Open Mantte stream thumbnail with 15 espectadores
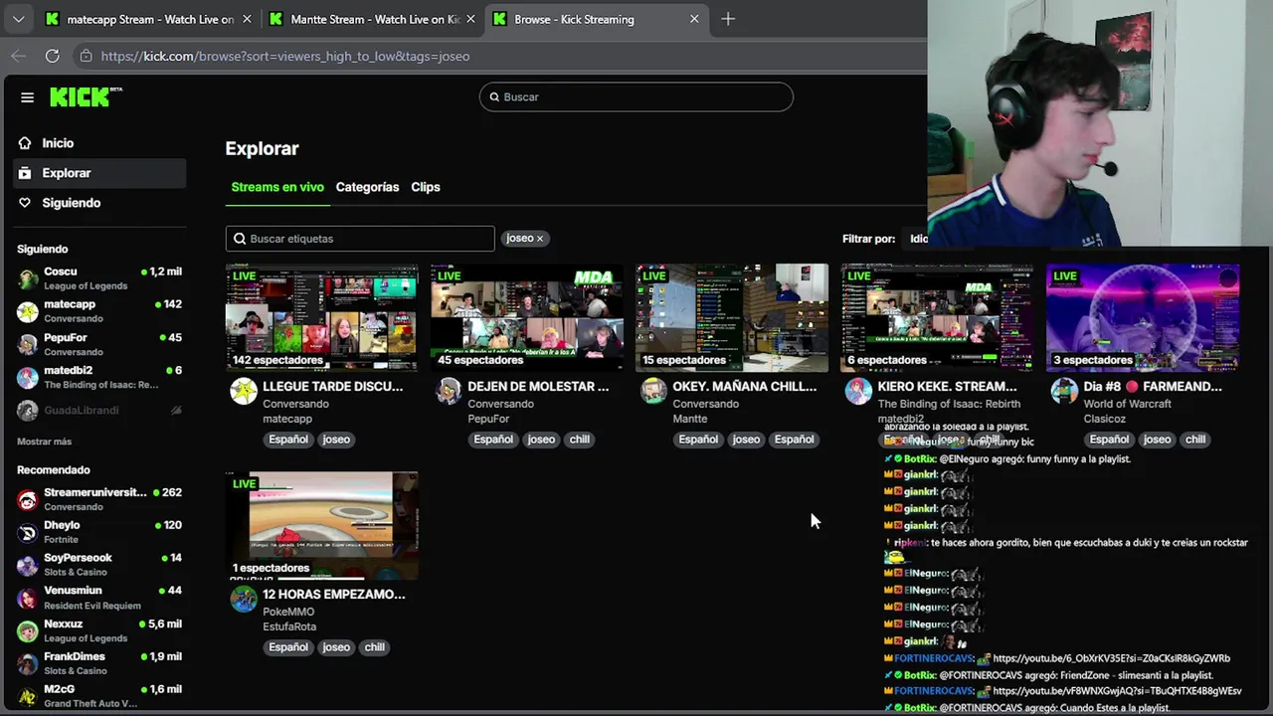 click(732, 317)
